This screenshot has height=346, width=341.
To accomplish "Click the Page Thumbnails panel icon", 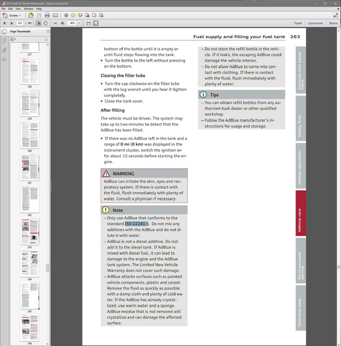I will (4, 31).
